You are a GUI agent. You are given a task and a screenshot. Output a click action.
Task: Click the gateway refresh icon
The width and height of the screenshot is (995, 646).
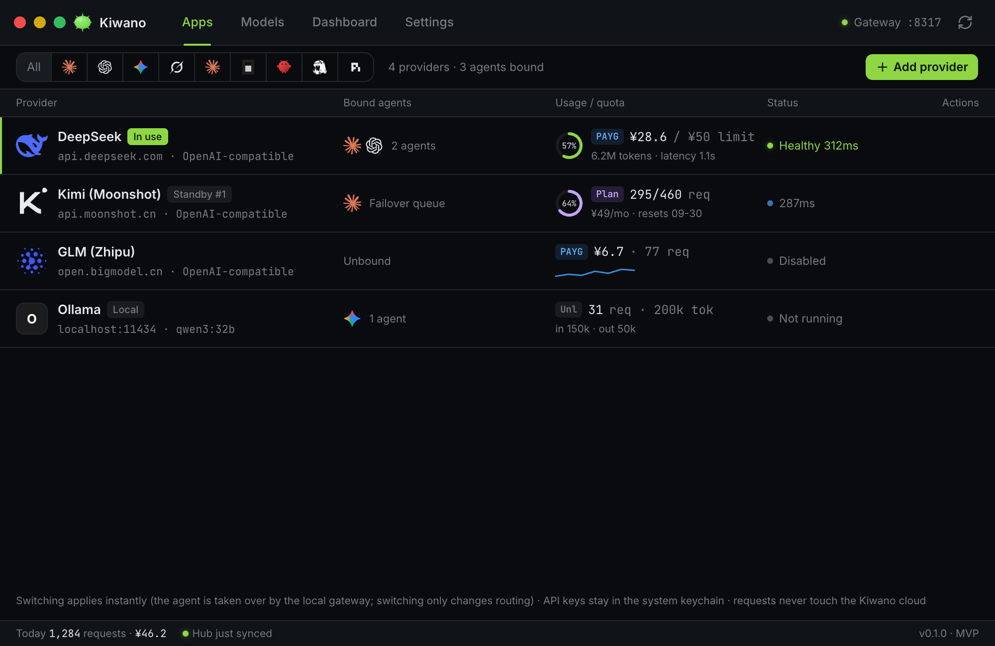(x=965, y=22)
